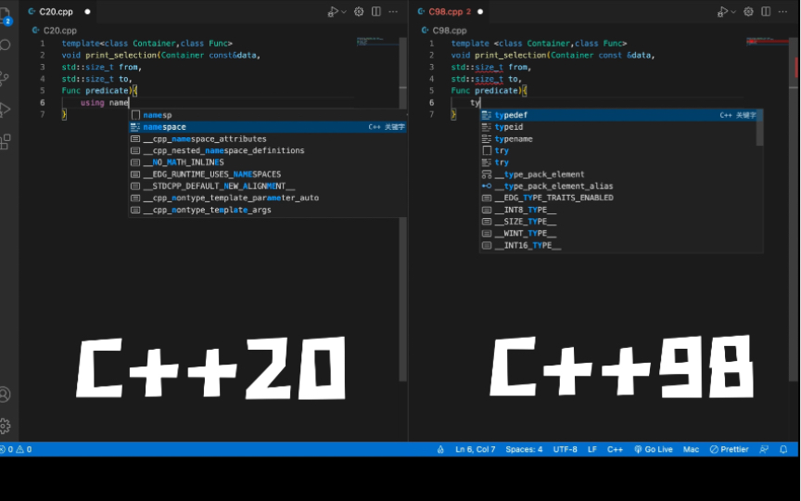This screenshot has height=501, width=801.
Task: Switch to the C20.cpp tab
Action: (56, 12)
